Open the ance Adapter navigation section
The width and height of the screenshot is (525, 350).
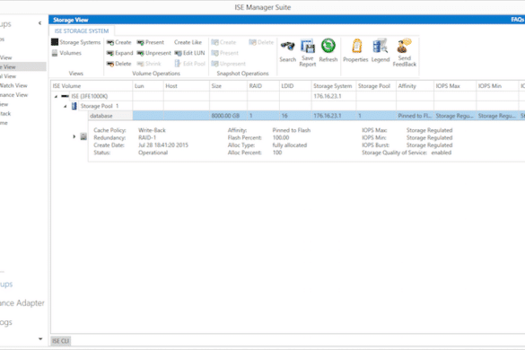pyautogui.click(x=22, y=302)
